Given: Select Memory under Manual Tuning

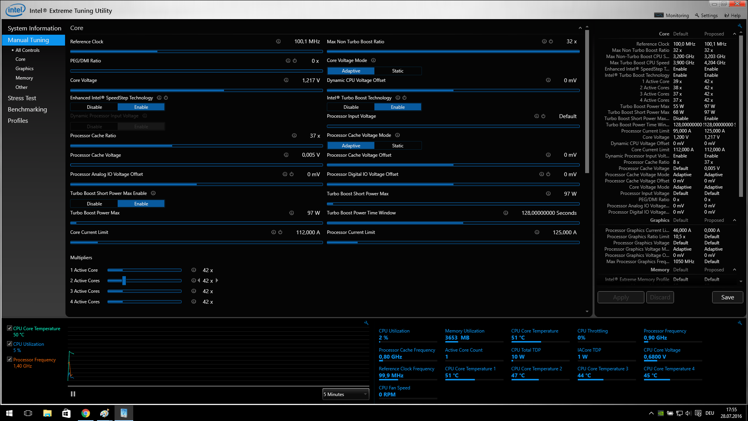Looking at the screenshot, I should pyautogui.click(x=24, y=78).
